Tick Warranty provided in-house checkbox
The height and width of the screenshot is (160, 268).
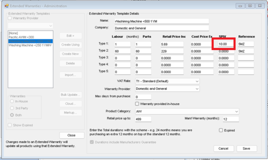pos(137,104)
